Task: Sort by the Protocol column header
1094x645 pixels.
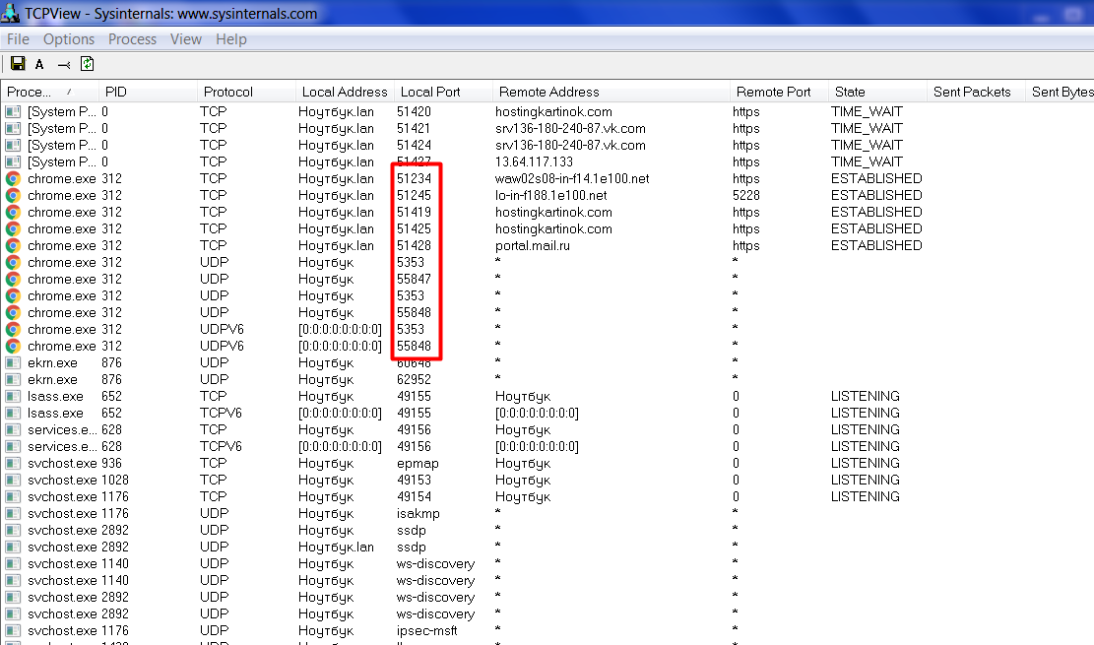Action: 246,92
